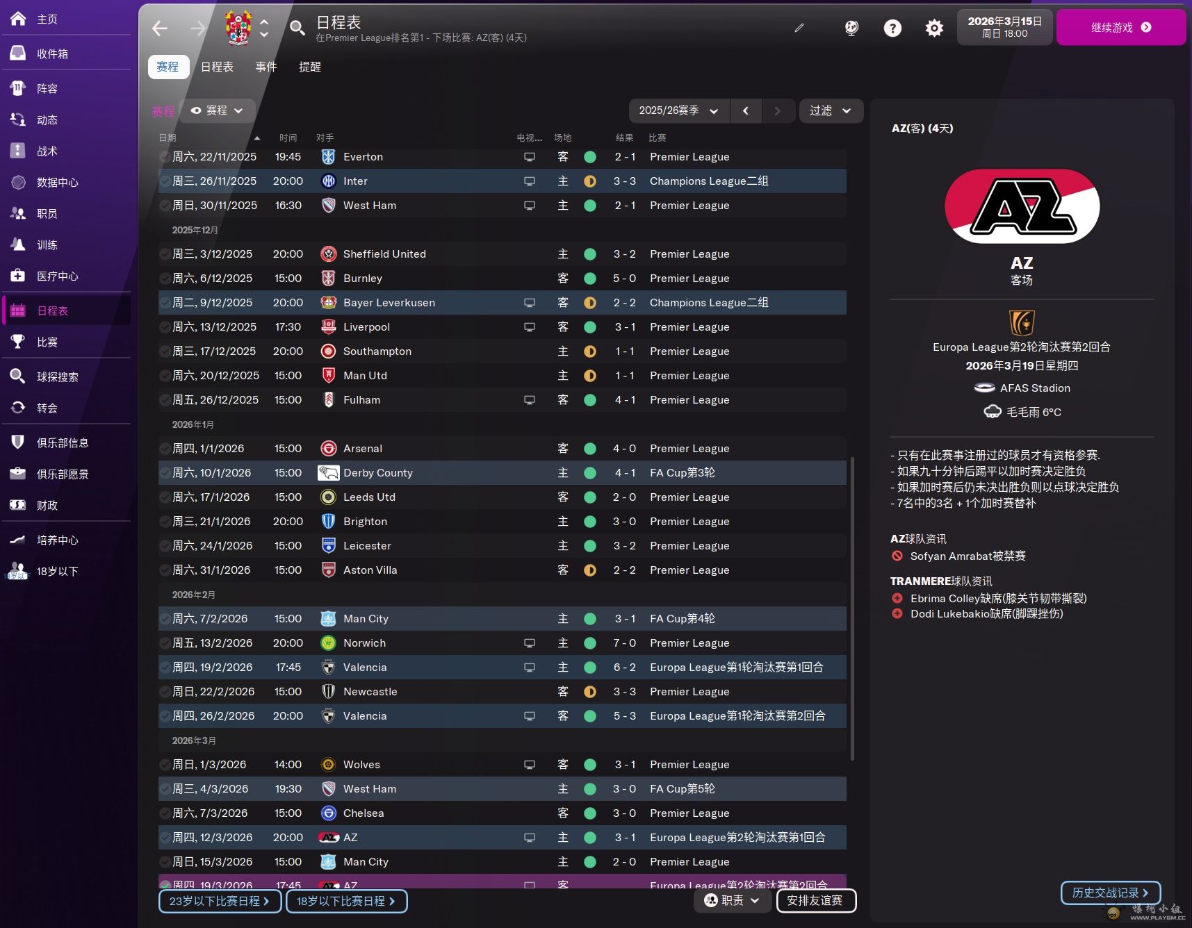Switch to the 赛程 tab
The width and height of the screenshot is (1192, 928).
[168, 67]
